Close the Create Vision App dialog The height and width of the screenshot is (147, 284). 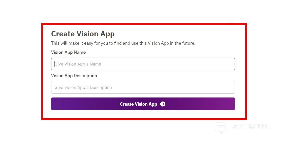230,22
